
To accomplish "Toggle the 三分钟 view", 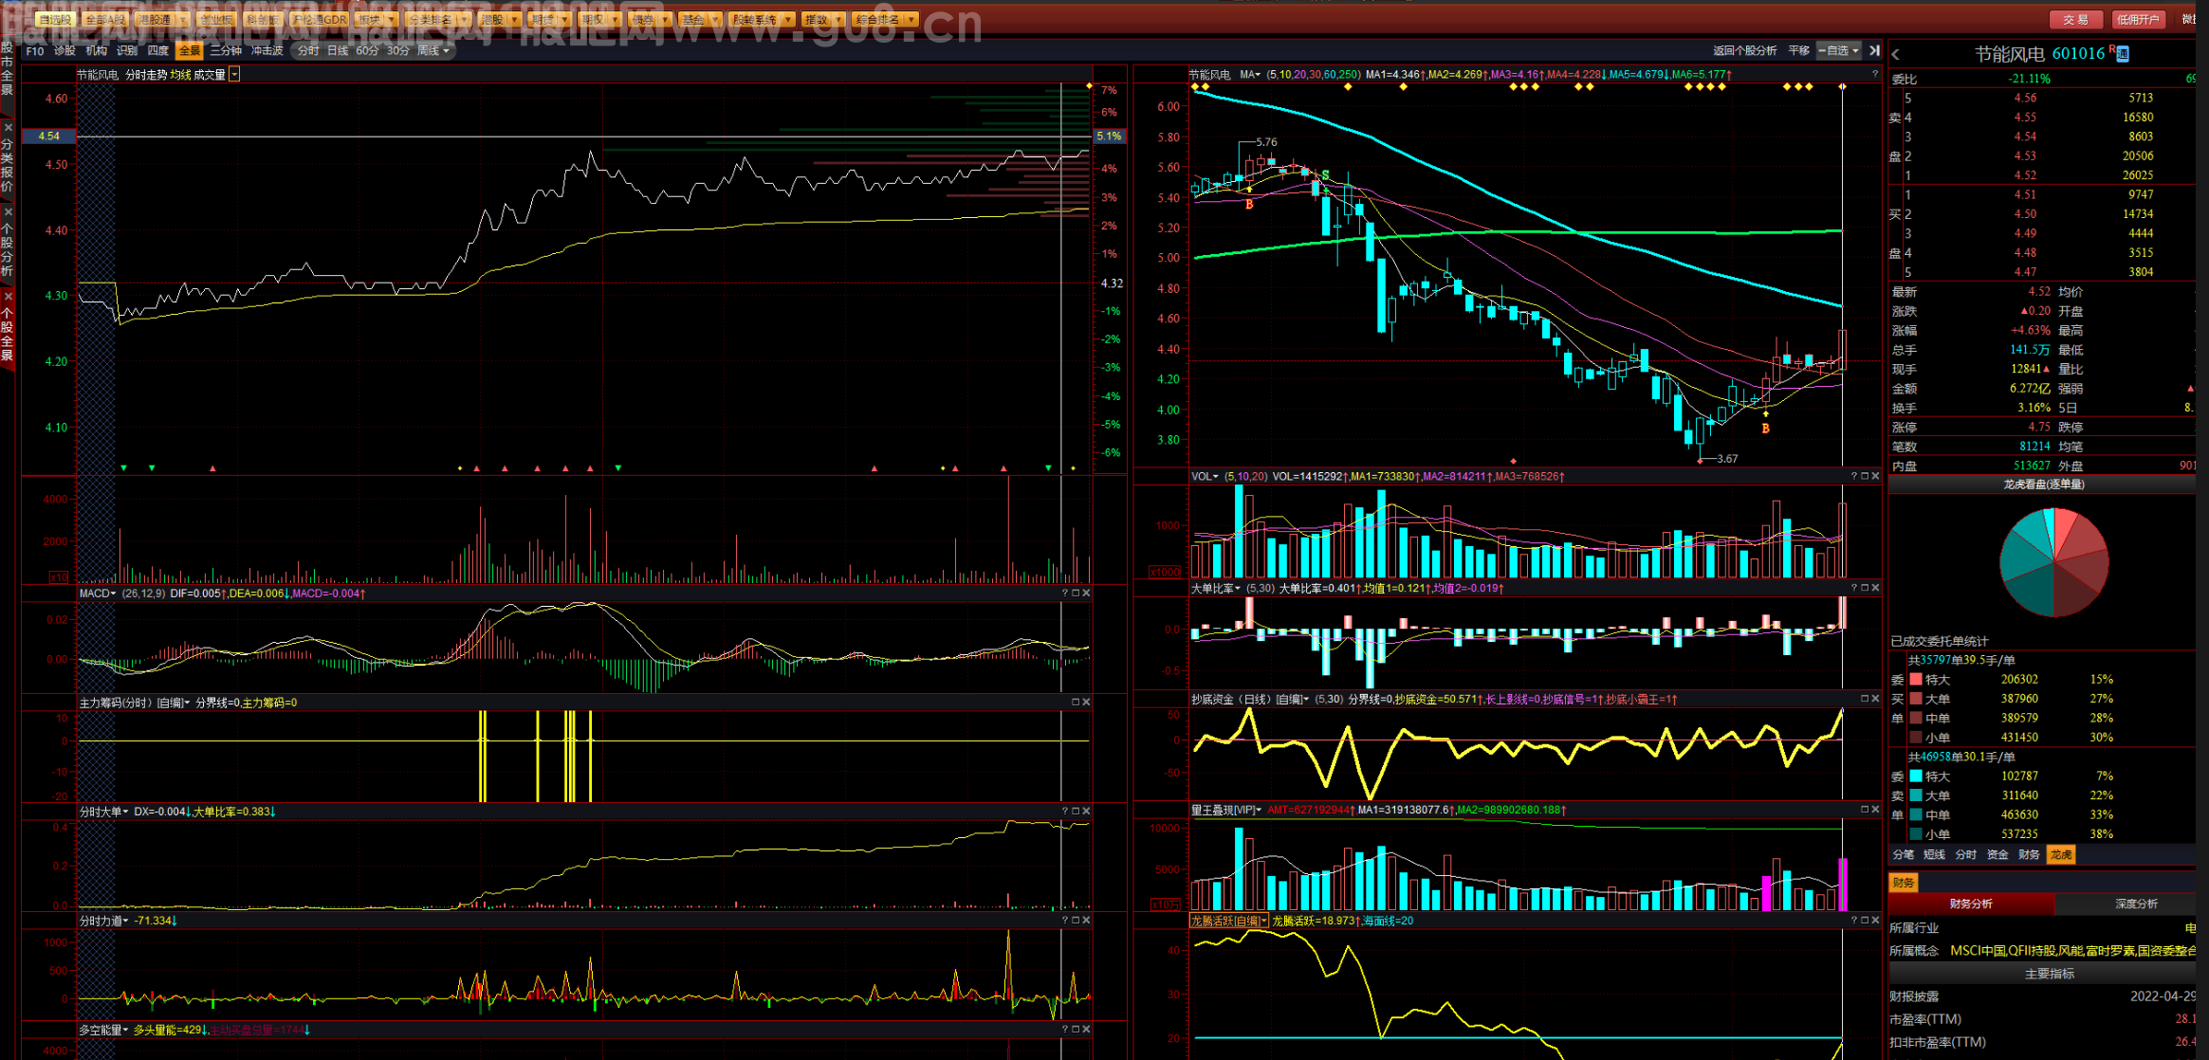I will click(x=226, y=50).
